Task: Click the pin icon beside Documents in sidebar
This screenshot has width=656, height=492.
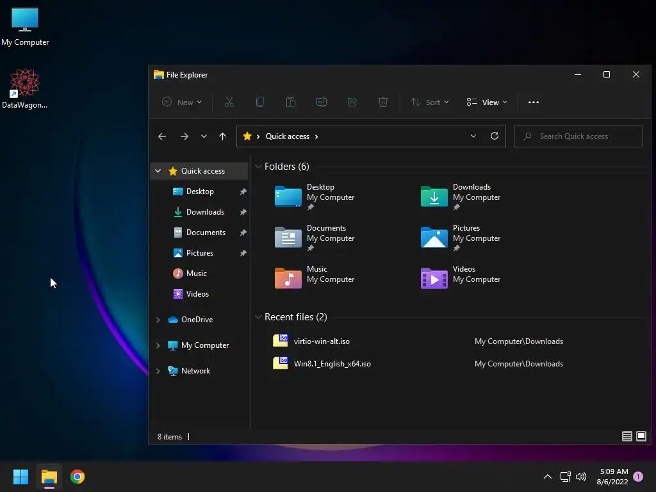Action: point(243,233)
